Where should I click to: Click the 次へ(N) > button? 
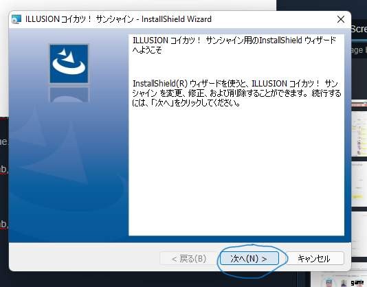(249, 258)
